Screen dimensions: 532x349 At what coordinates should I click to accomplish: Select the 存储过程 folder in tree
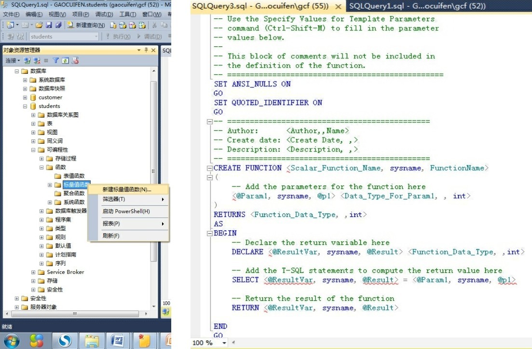(x=65, y=159)
